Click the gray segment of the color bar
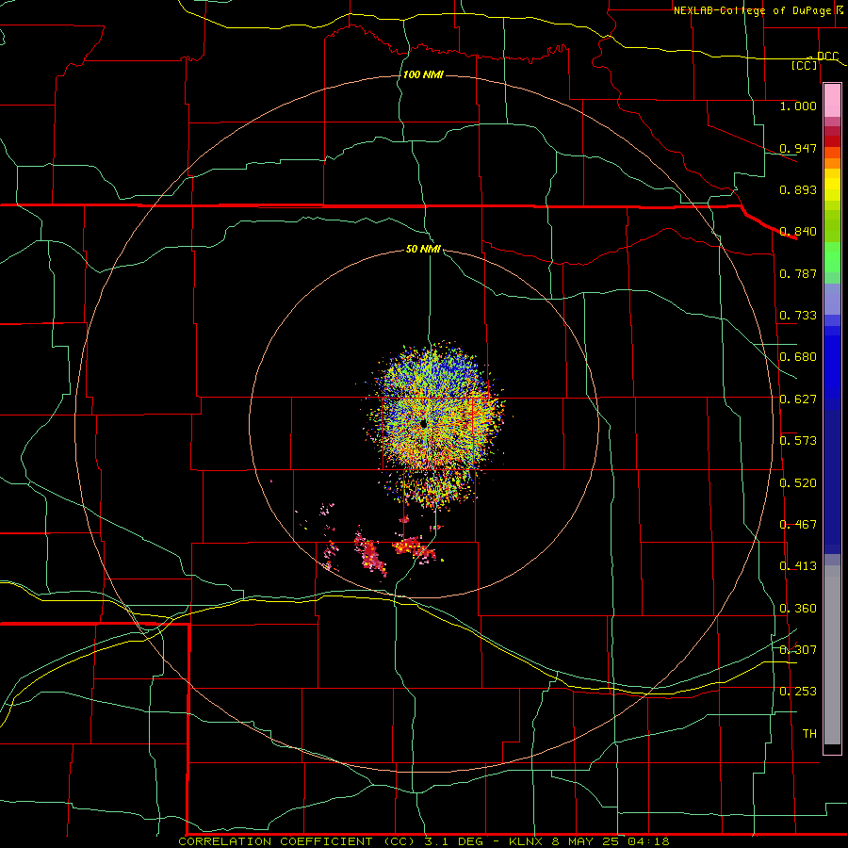 click(x=832, y=655)
